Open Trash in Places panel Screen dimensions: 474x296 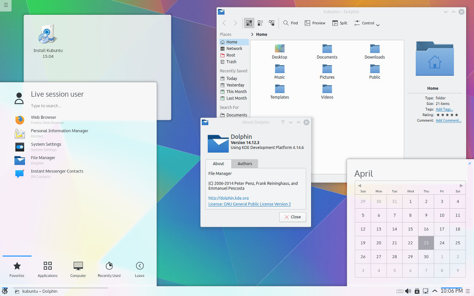point(234,62)
